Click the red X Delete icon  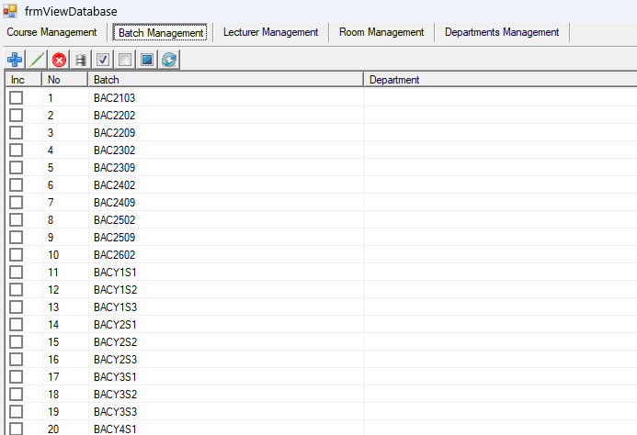(59, 60)
